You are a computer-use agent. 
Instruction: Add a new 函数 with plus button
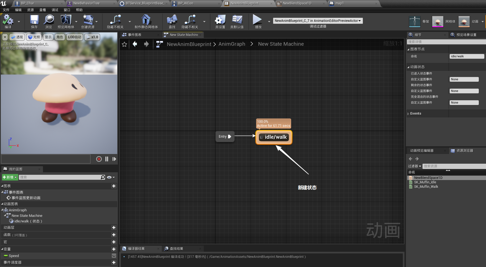pos(114,235)
